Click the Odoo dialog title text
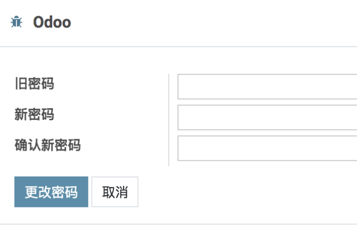 [52, 22]
